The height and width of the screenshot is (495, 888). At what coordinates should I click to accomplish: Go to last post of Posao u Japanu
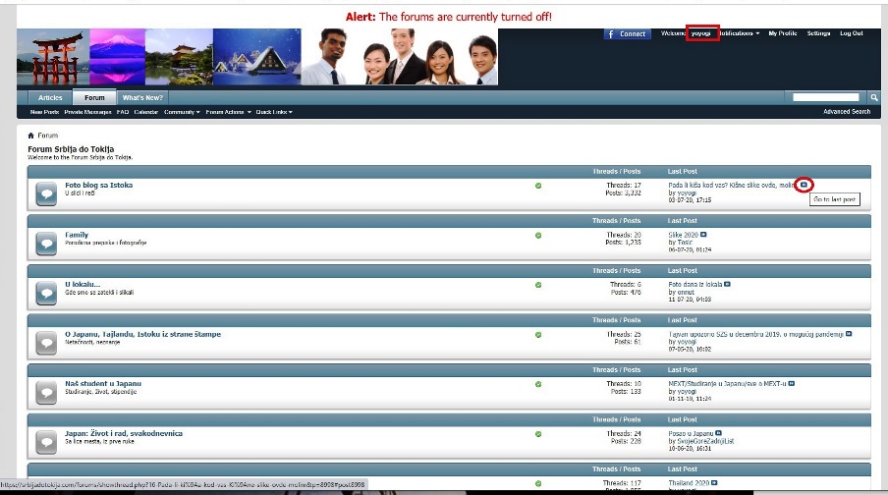coord(719,433)
